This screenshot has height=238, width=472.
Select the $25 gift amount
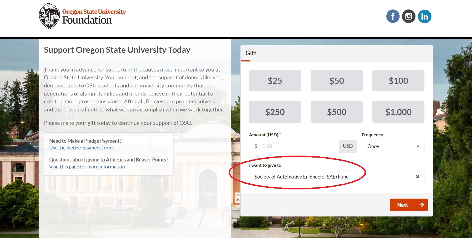point(275,81)
